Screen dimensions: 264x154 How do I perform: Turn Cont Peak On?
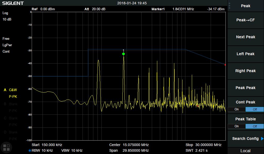(236, 109)
